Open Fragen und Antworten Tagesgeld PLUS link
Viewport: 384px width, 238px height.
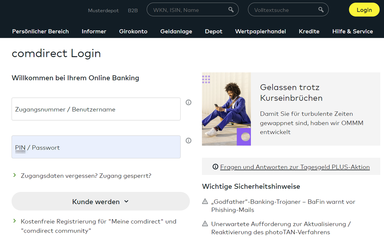[295, 167]
